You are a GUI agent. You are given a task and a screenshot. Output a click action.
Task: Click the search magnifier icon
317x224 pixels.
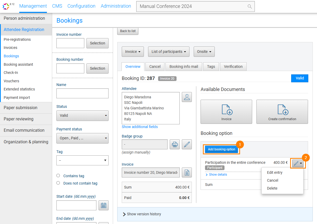[x=250, y=7]
